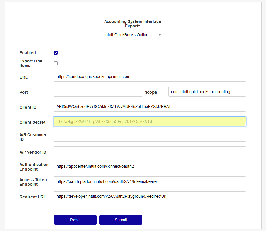Click the A/P Vendor ID label

33,152
